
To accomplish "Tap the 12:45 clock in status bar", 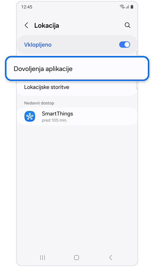I will (x=27, y=7).
